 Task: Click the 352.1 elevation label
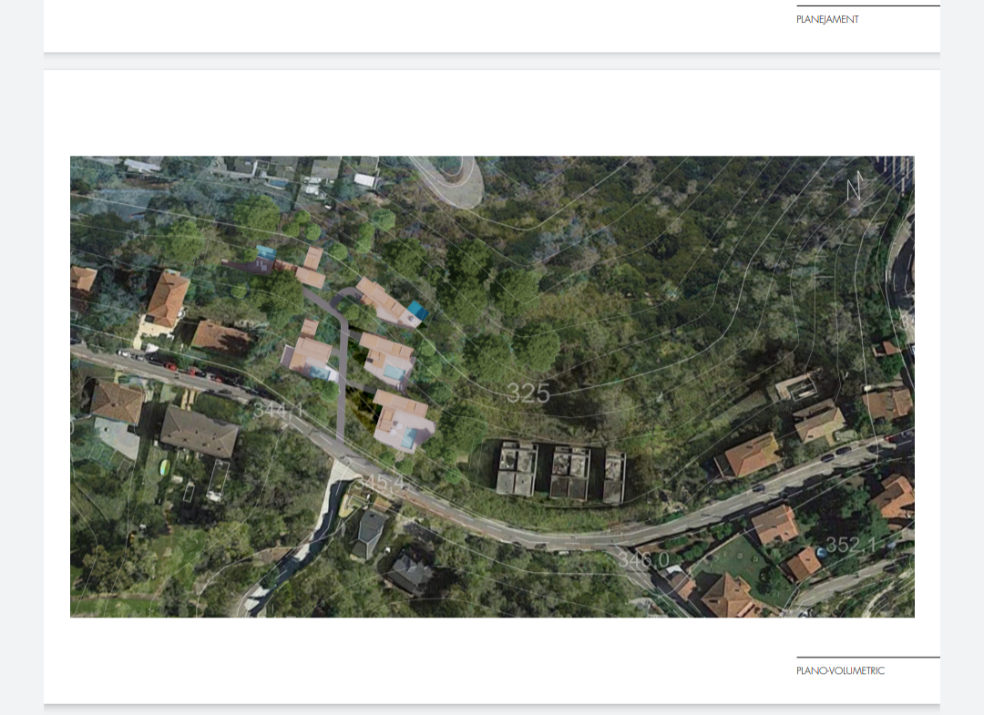coord(850,545)
